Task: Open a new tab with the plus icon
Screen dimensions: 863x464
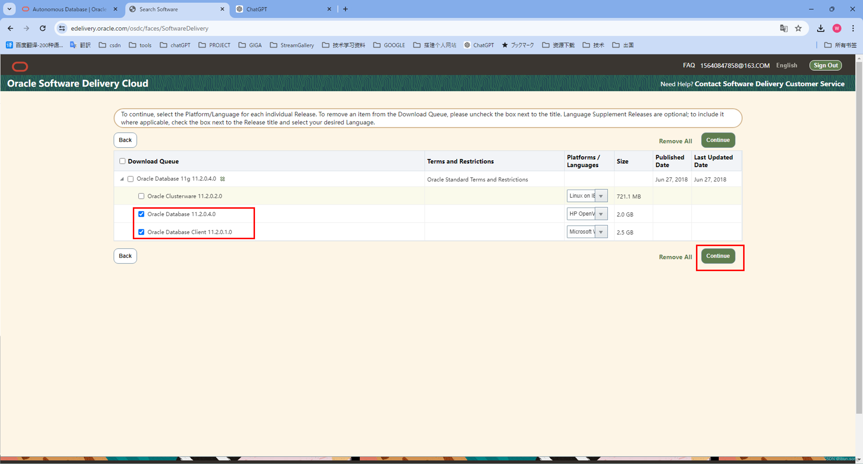Action: (x=345, y=9)
